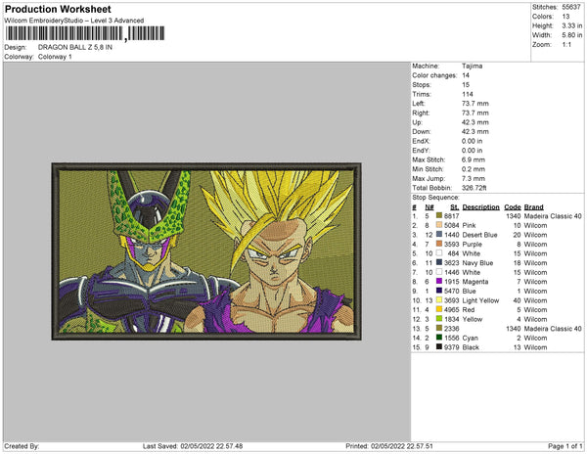Click the 'Cyan' description text
Image resolution: width=587 pixels, height=454 pixels.
[471, 338]
